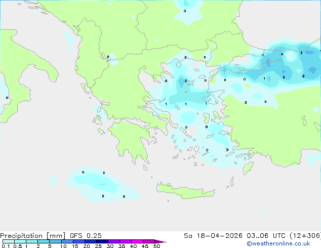321x248 pixels.
Task: Click the legend arrow tip above 50
Action: tap(160, 241)
